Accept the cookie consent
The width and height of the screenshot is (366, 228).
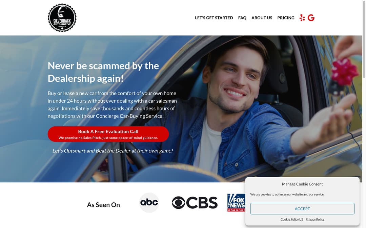click(302, 209)
